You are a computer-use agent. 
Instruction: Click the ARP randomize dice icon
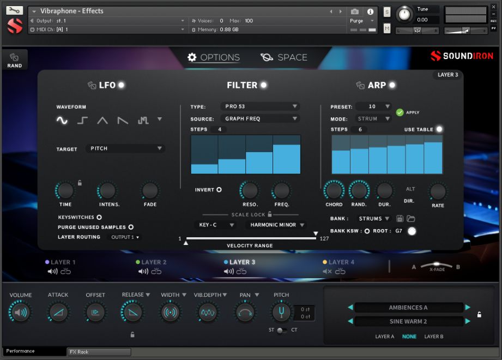(x=361, y=85)
